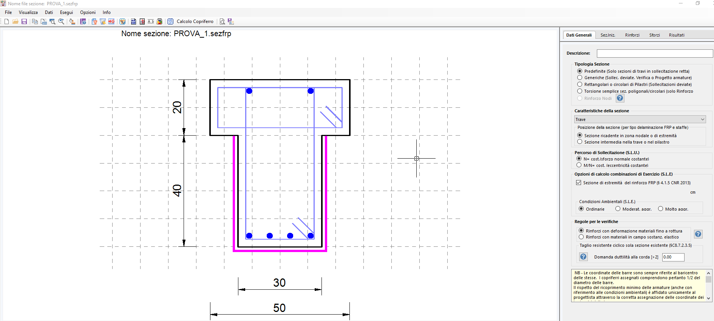Switch to the Rinforzi tab

(x=632, y=35)
